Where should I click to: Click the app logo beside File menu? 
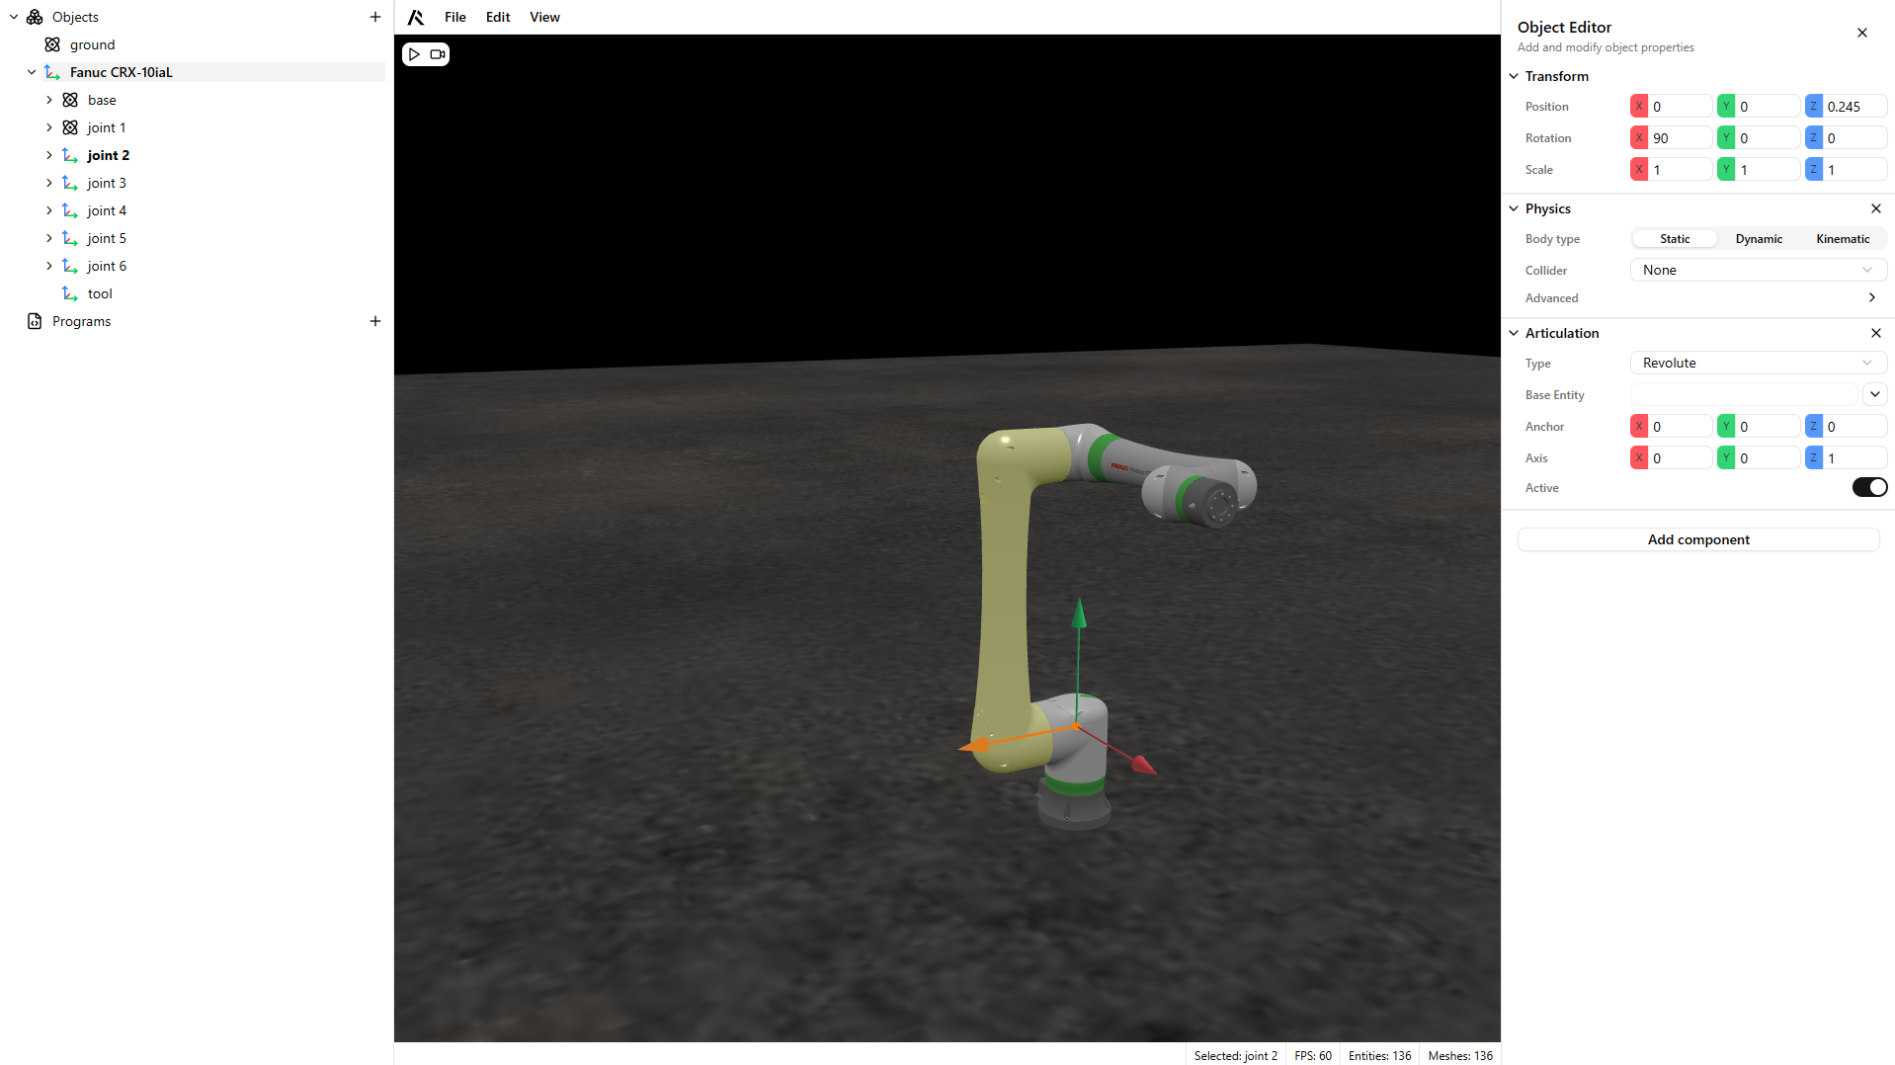coord(416,17)
